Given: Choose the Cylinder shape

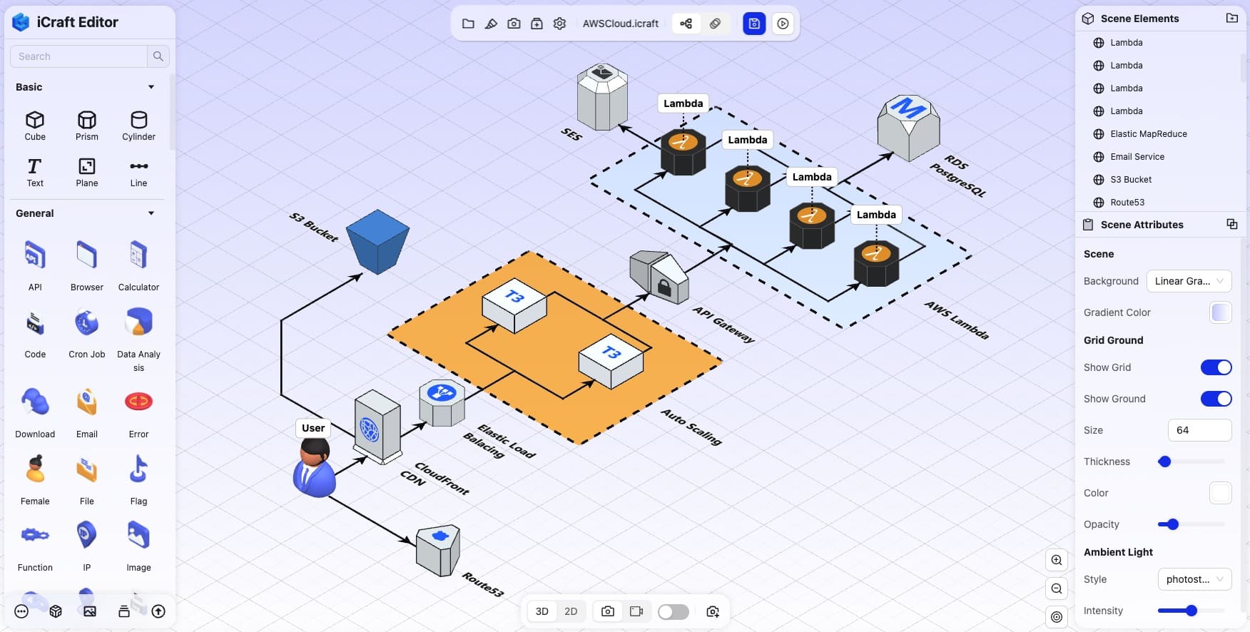Looking at the screenshot, I should (x=138, y=126).
